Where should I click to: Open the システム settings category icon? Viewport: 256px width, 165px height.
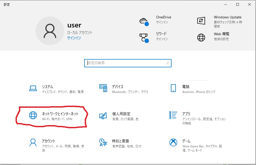[x=32, y=88]
